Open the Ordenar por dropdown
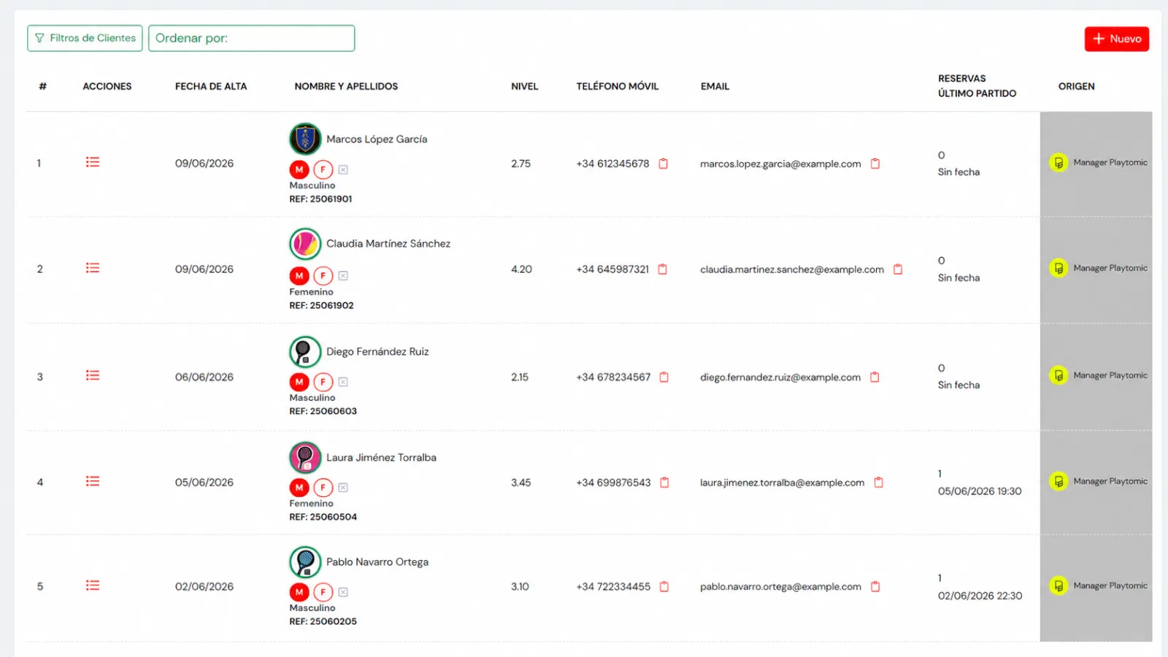 coord(251,38)
